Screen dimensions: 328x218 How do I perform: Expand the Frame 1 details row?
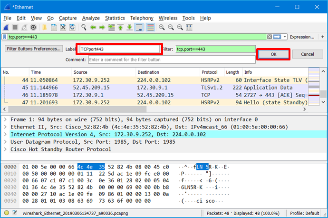pos(5,119)
